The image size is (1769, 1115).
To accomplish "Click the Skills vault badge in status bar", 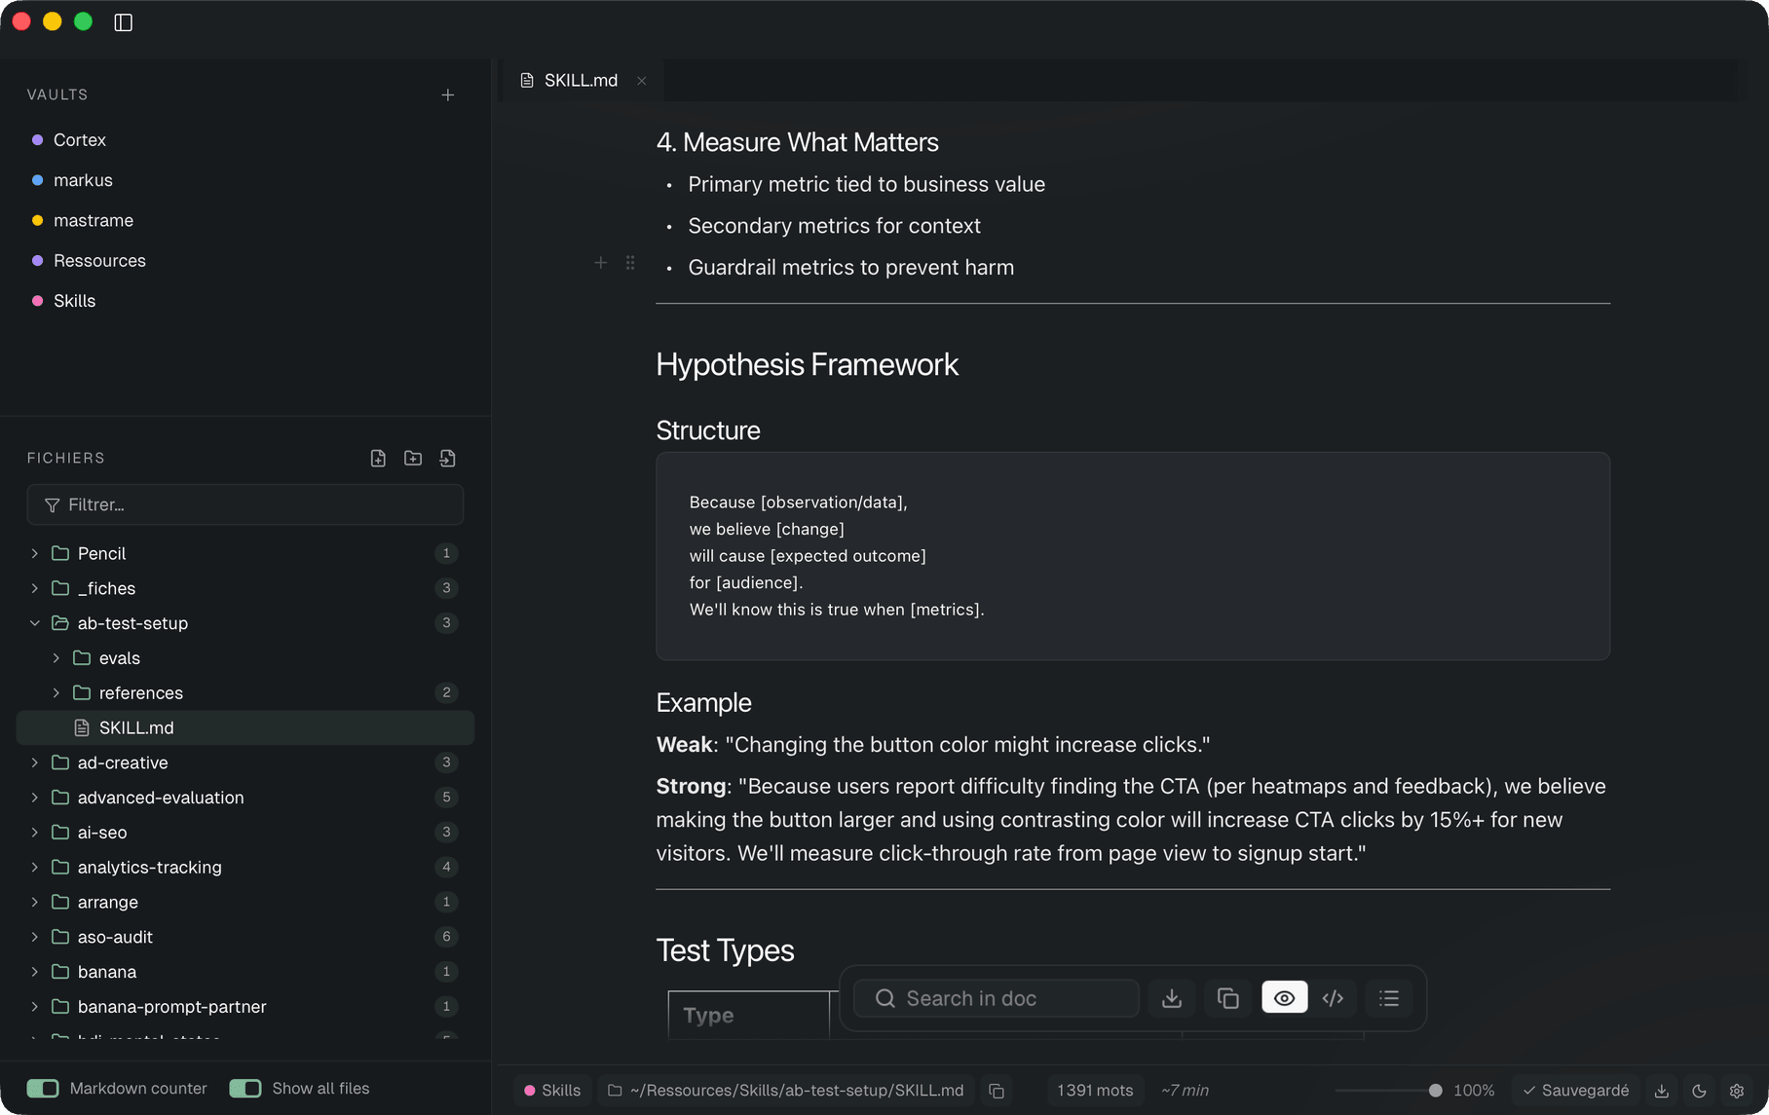I will [552, 1091].
